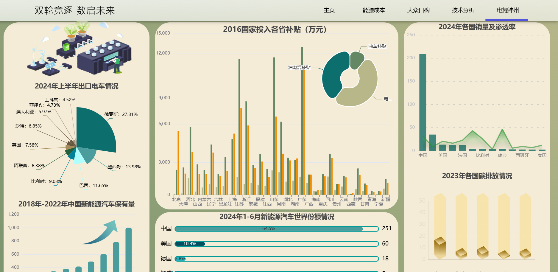Click the 美国 10.4% progress bar
The height and width of the screenshot is (272, 558).
[277, 244]
